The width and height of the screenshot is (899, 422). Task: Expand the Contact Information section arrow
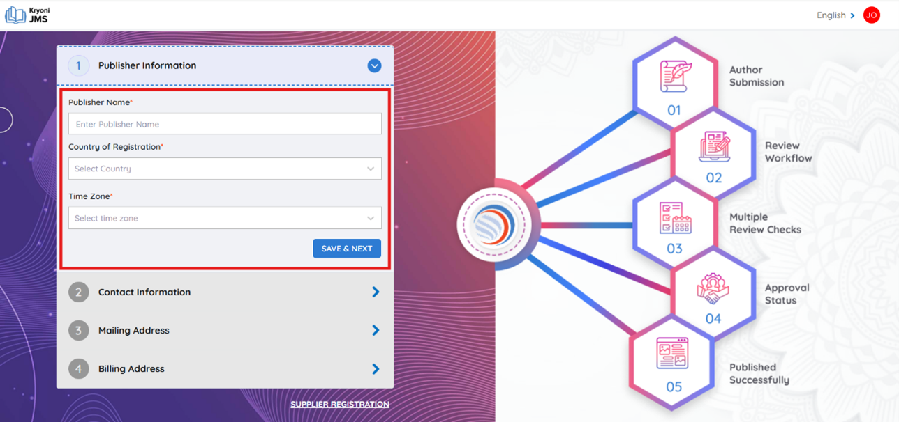coord(376,292)
